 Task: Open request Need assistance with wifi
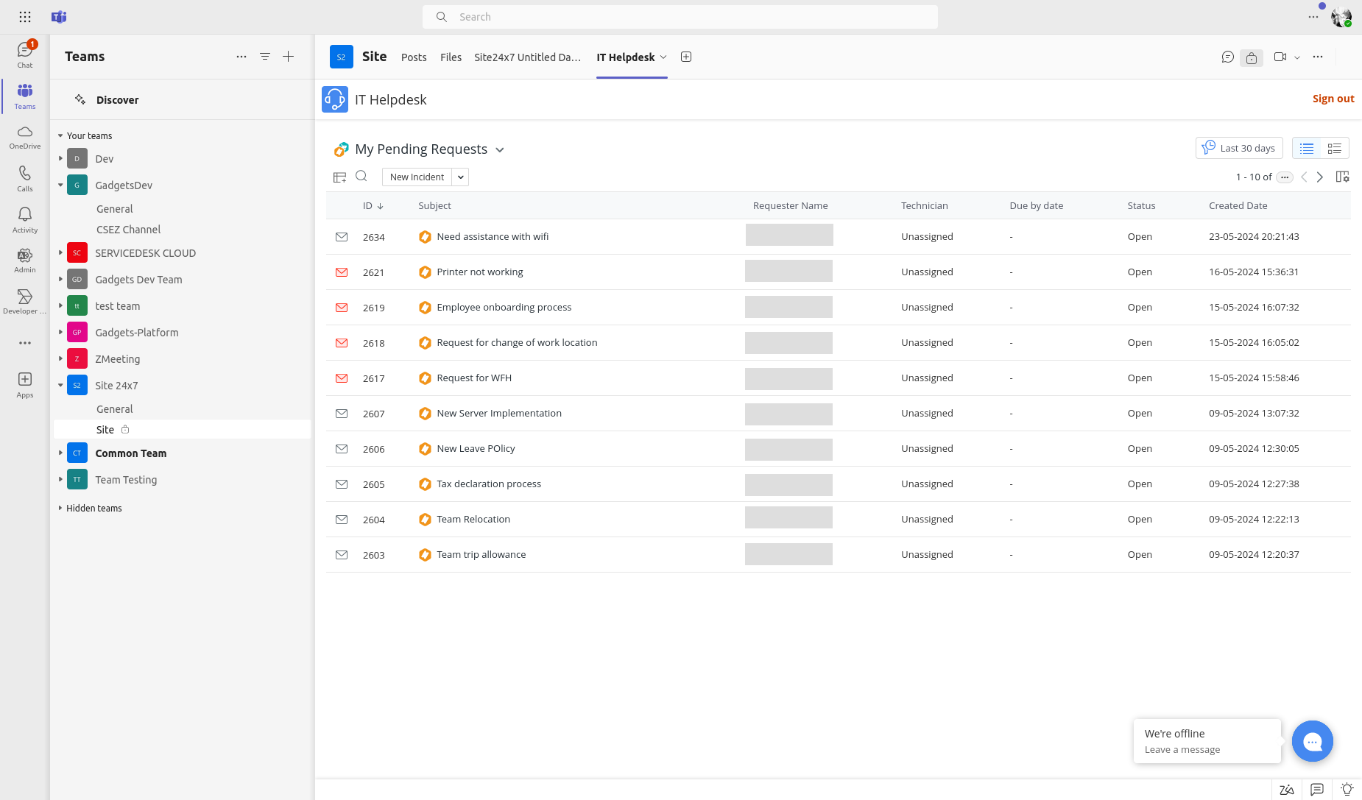pyautogui.click(x=493, y=236)
